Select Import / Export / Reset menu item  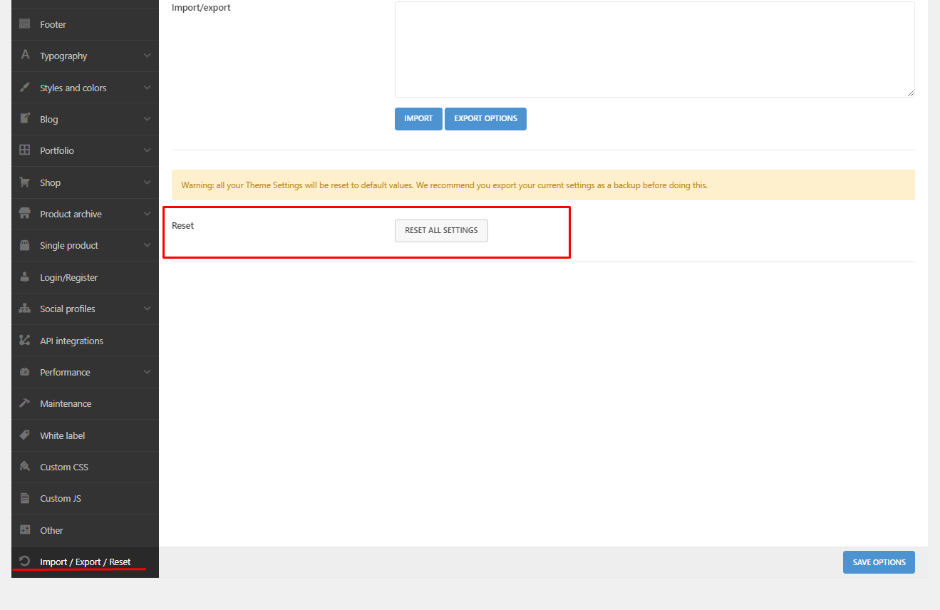pos(85,562)
